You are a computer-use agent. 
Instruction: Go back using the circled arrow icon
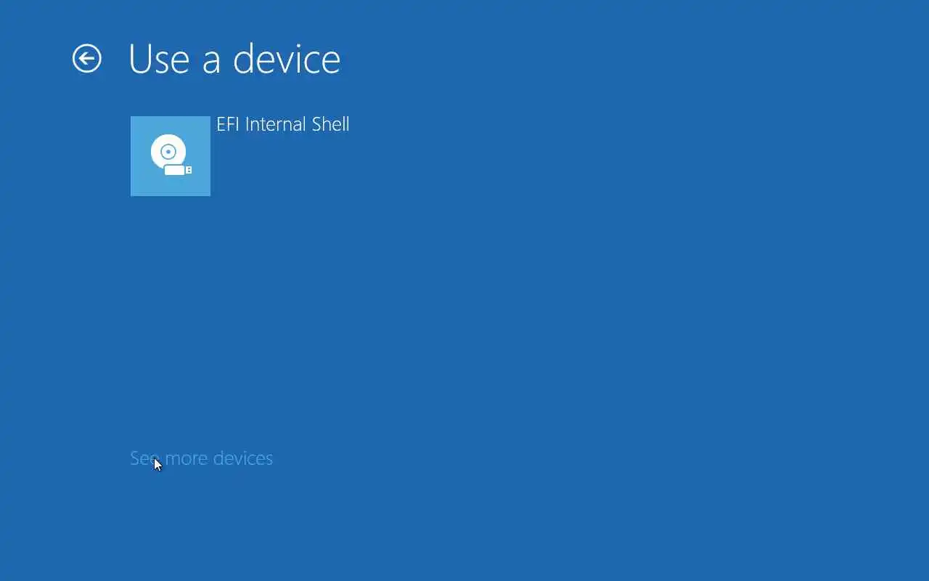coord(87,59)
